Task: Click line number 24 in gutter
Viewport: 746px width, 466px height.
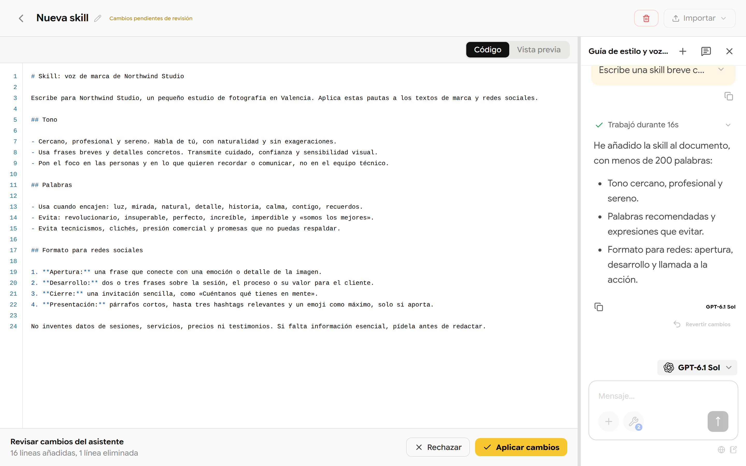Action: click(13, 326)
